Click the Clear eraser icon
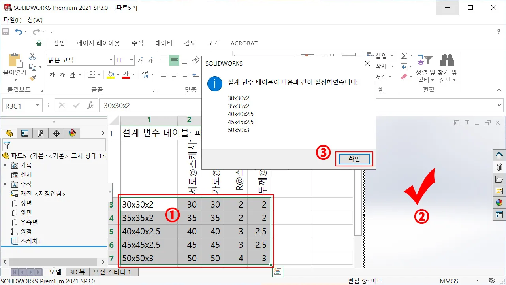The image size is (506, 285). (404, 77)
